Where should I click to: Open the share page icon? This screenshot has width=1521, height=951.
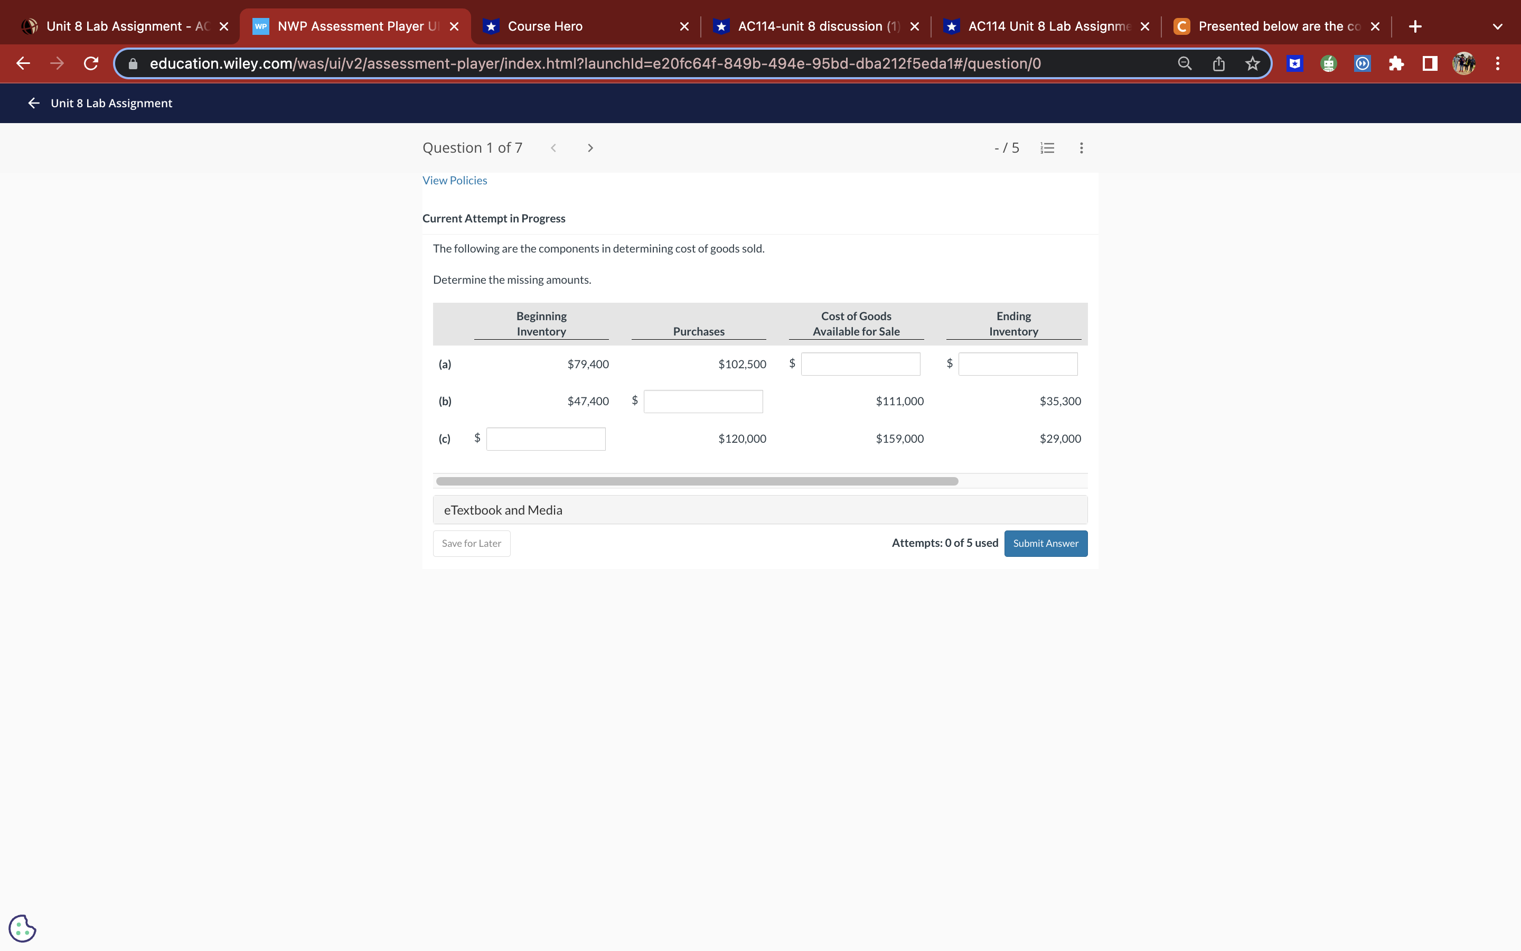[1219, 63]
